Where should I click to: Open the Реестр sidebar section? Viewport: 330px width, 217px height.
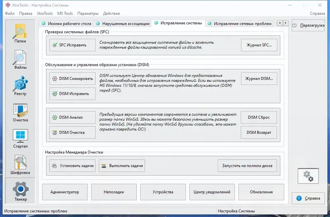pyautogui.click(x=20, y=86)
